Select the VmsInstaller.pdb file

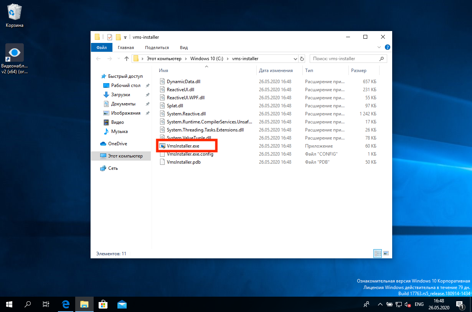tap(184, 162)
